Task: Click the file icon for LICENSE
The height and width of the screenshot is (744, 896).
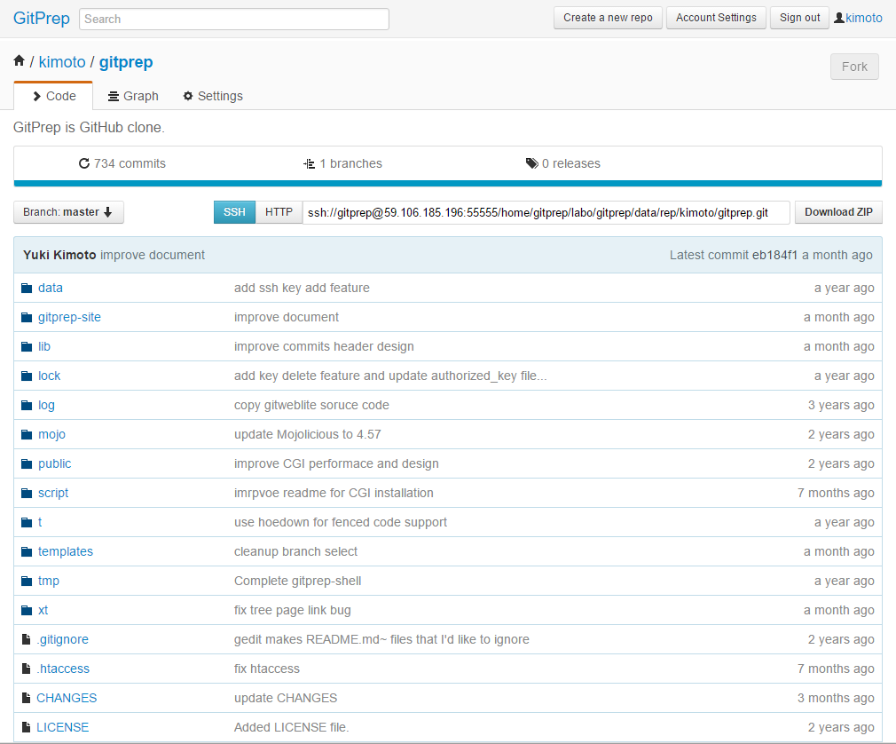Action: coord(26,727)
